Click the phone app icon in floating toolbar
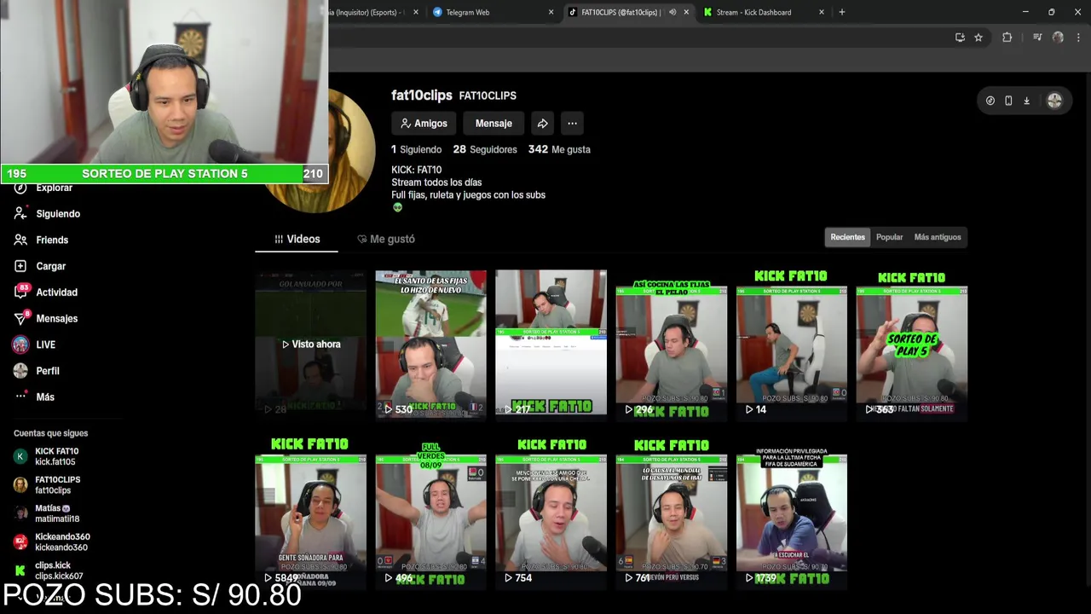The width and height of the screenshot is (1091, 614). pyautogui.click(x=1008, y=101)
